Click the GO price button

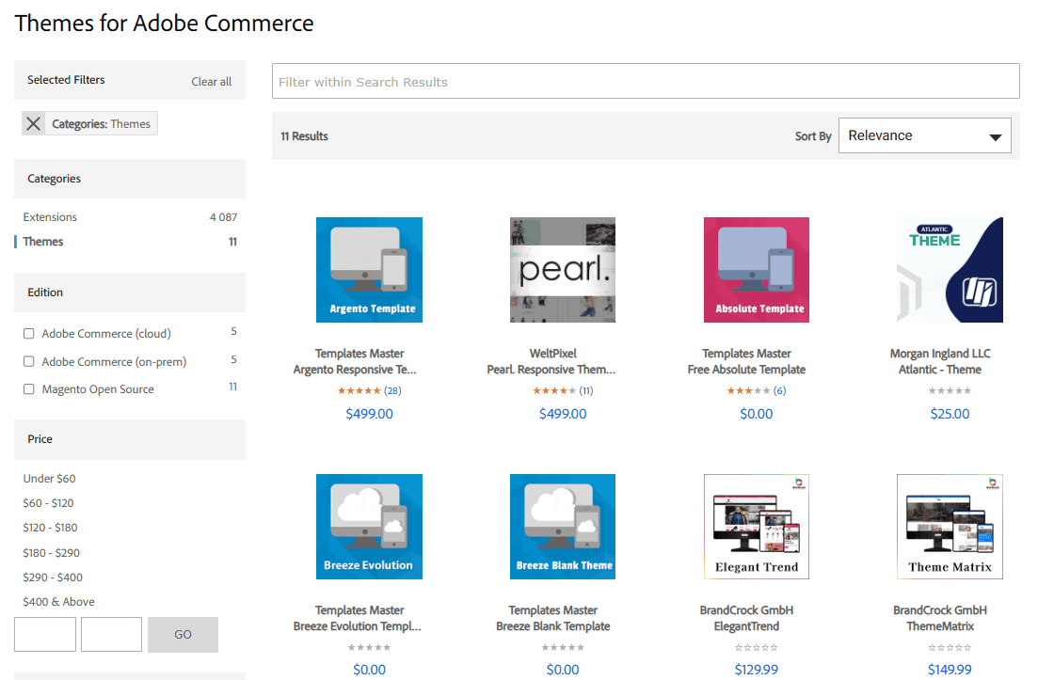click(183, 634)
